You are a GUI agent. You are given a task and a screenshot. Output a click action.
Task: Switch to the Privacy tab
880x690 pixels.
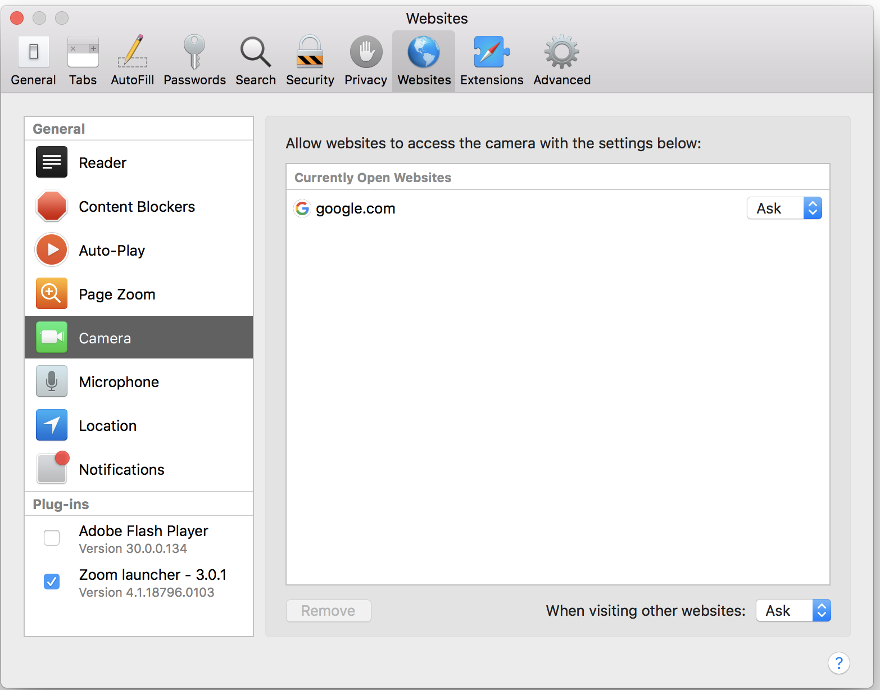(x=365, y=59)
